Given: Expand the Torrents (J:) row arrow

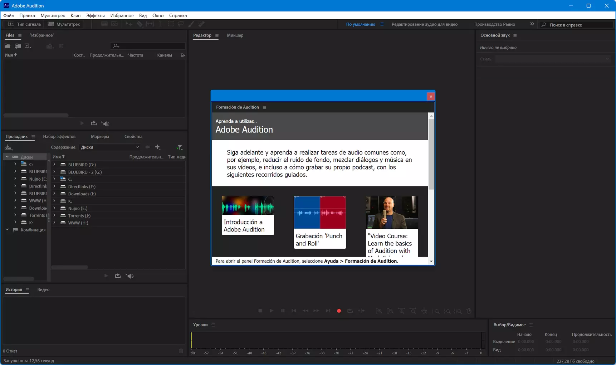Looking at the screenshot, I should (x=54, y=215).
